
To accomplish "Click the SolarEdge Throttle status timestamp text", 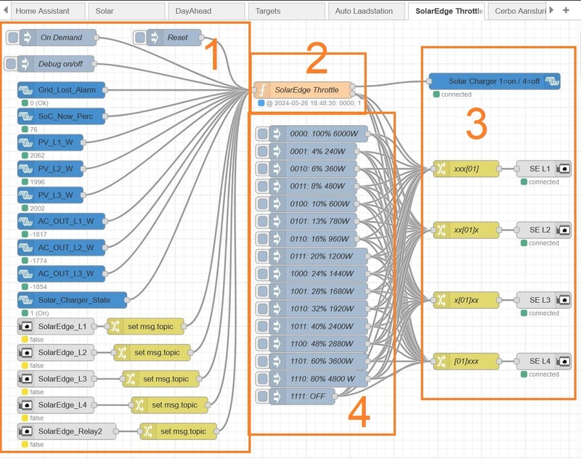I will [314, 103].
